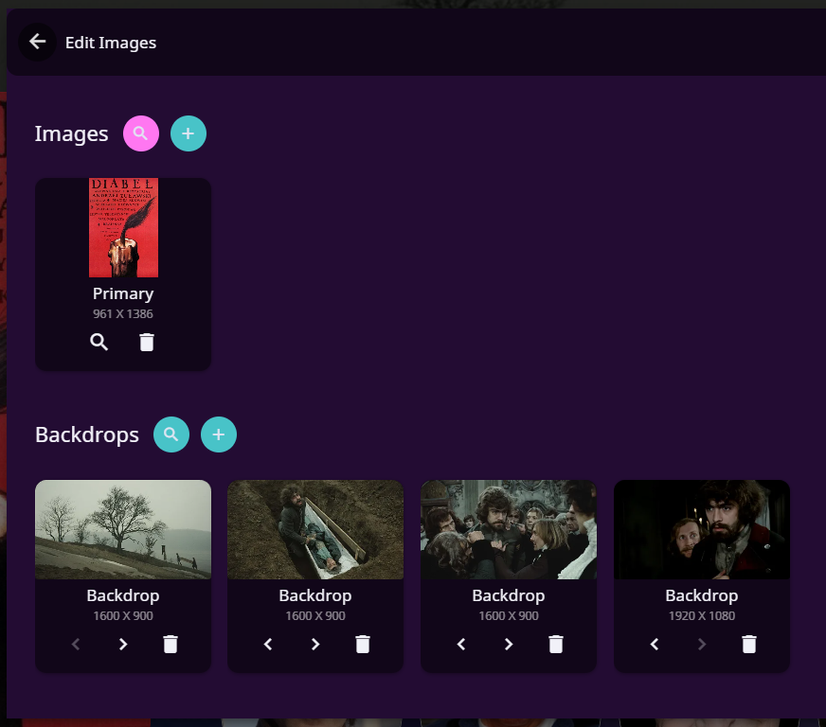The height and width of the screenshot is (727, 826).
Task: Delete the open grave backdrop
Action: tap(363, 645)
